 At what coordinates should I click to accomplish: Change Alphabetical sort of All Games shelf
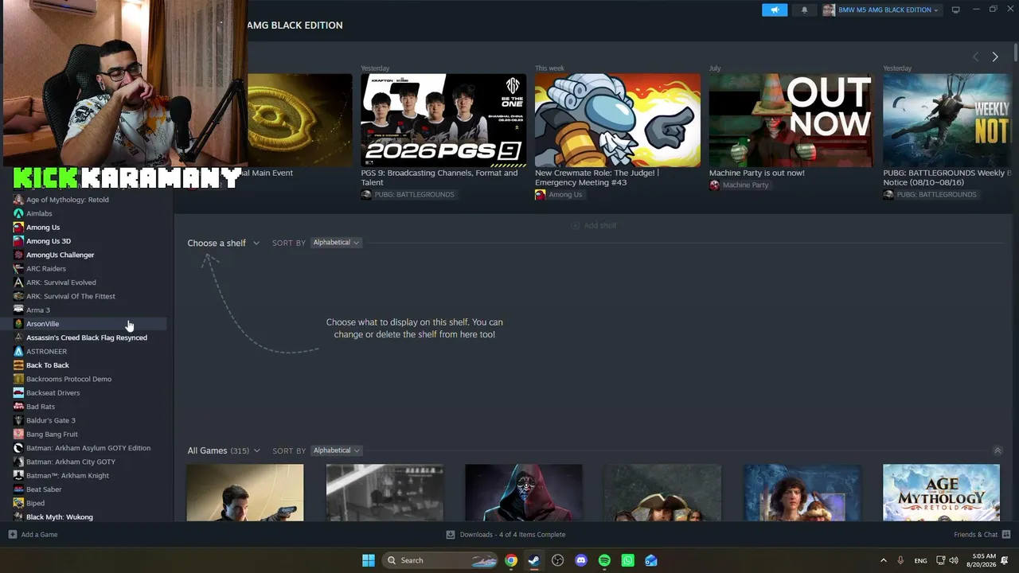tap(336, 450)
